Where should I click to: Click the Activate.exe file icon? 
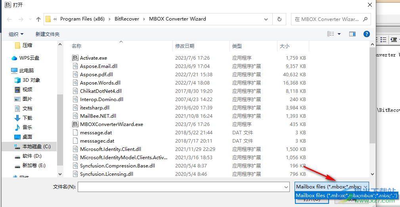click(75, 58)
